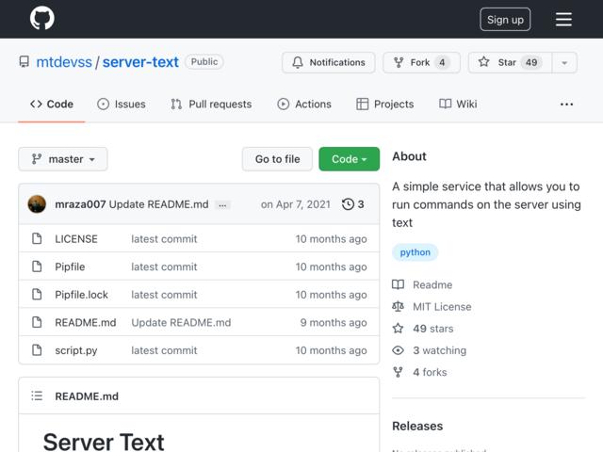This screenshot has height=452, width=603.
Task: Open the Pipfile.lock file
Action: point(82,295)
